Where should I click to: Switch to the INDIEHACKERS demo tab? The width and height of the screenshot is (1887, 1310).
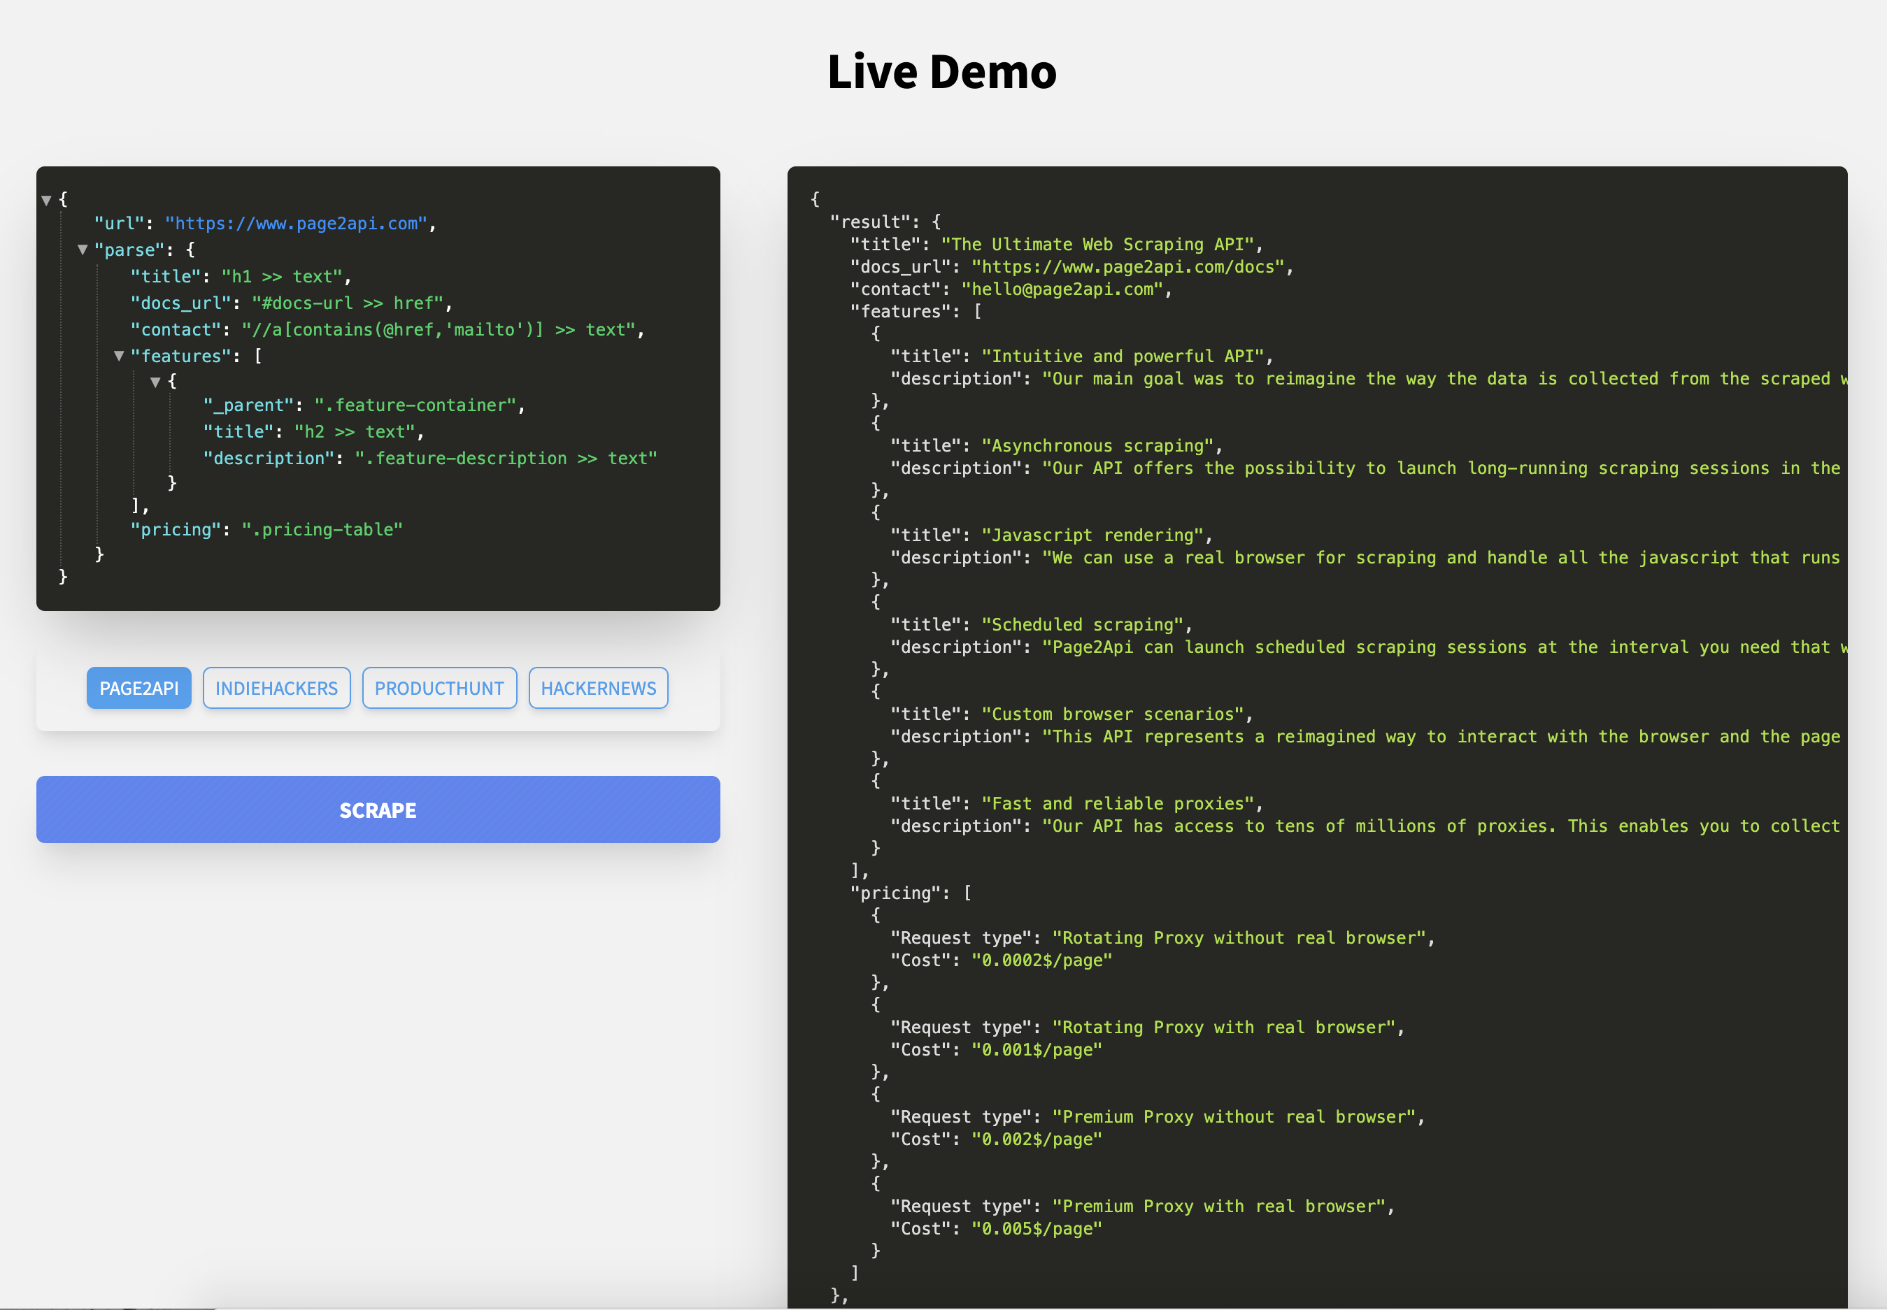[277, 688]
